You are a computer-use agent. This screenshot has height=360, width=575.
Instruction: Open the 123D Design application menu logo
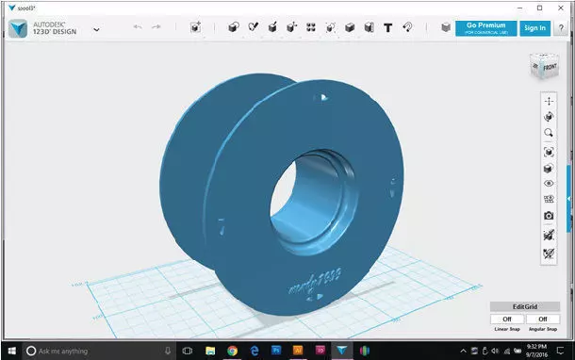[18, 28]
